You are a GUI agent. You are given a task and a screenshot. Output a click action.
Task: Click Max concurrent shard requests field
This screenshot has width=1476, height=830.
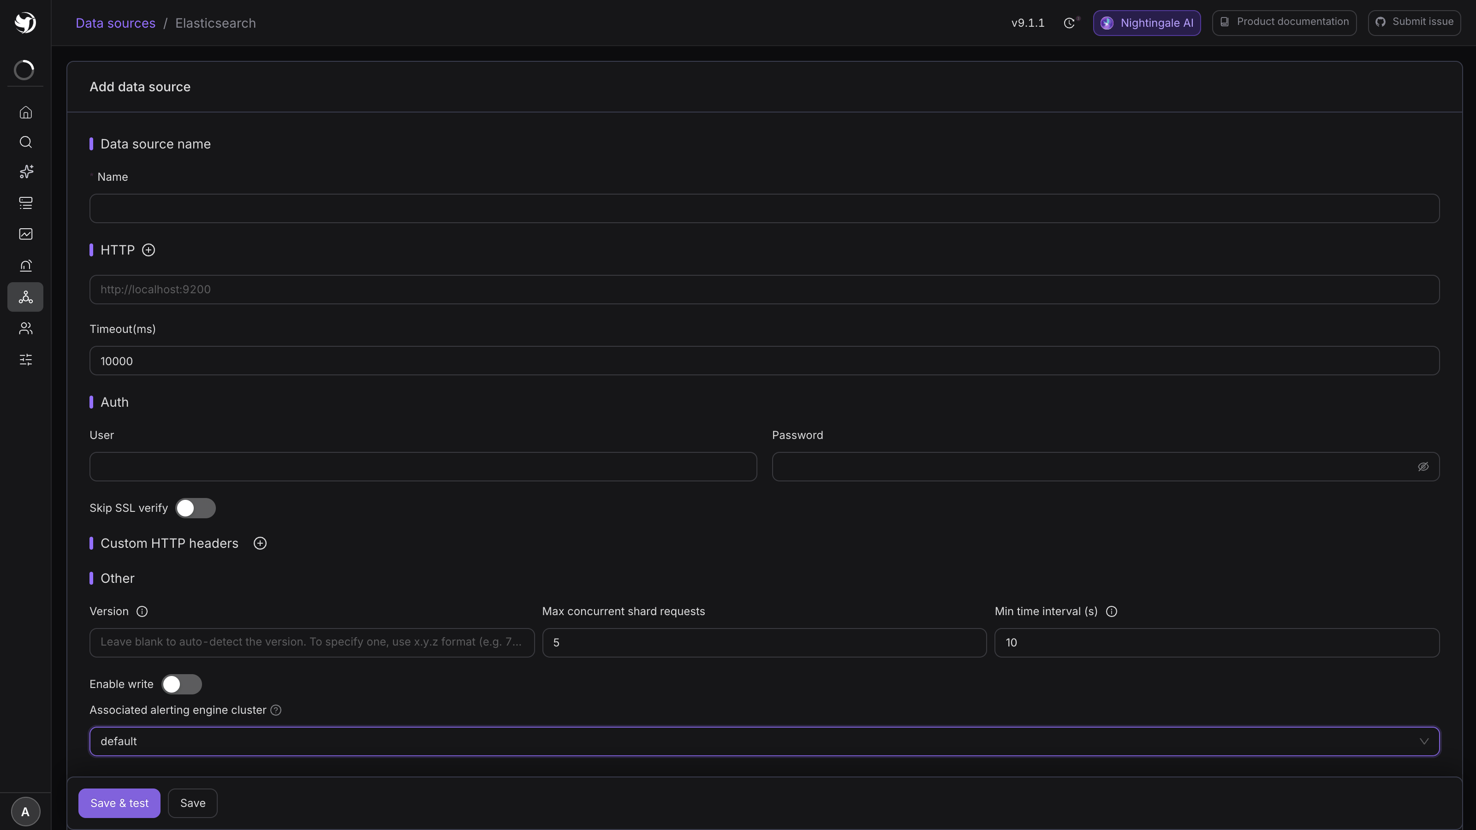(x=764, y=643)
